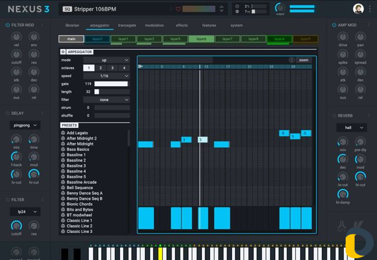Click the zoom button
Image resolution: width=377 pixels, height=260 pixels.
(304, 60)
